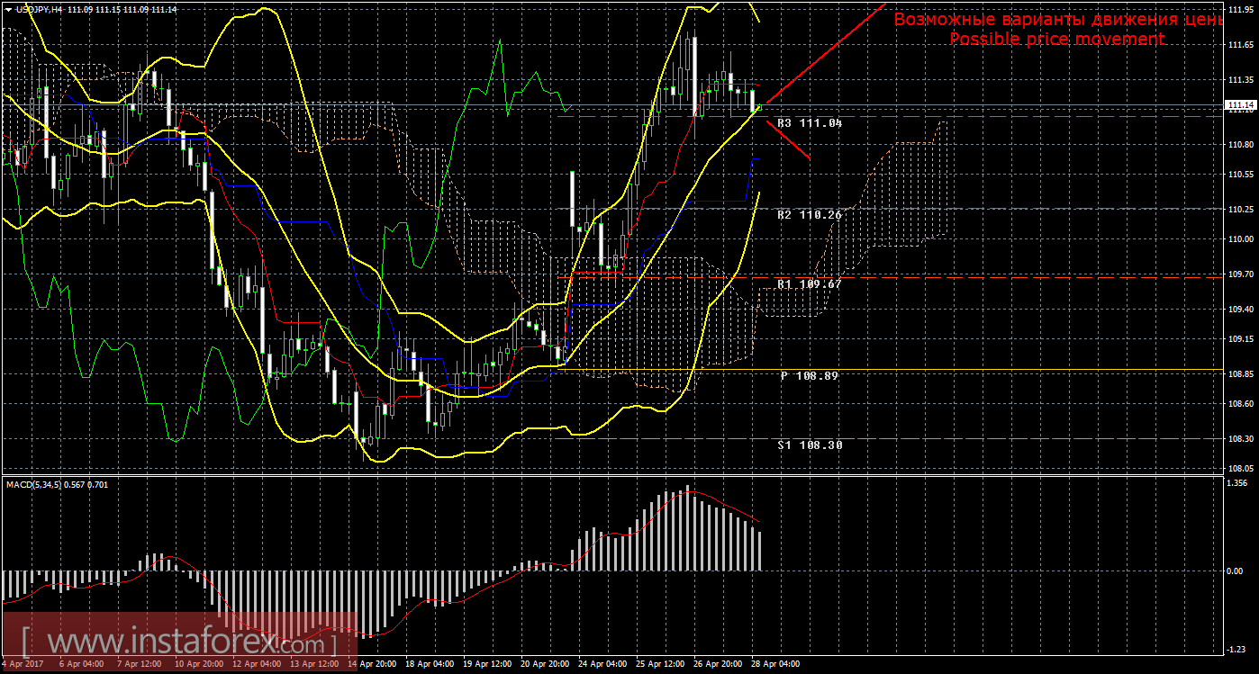Click the 'Possible price movement' red text
Viewport: 1259px width, 674px height.
click(x=1056, y=40)
